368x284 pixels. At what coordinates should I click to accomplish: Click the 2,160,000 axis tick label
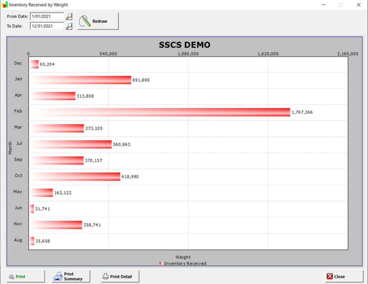click(348, 54)
